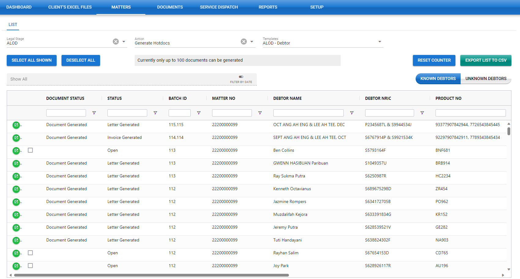
Task: Expand the Action dropdown arrow
Action: [252, 42]
